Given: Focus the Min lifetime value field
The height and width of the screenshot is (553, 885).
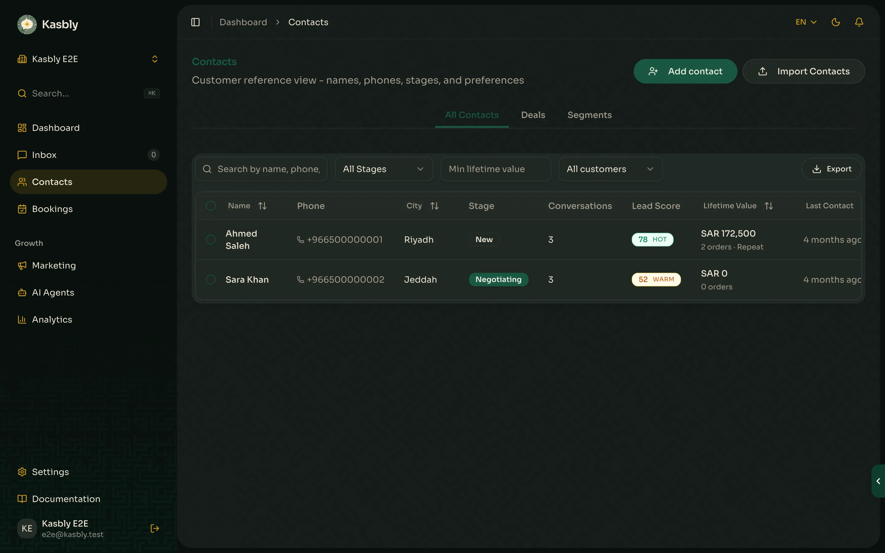Looking at the screenshot, I should tap(496, 169).
